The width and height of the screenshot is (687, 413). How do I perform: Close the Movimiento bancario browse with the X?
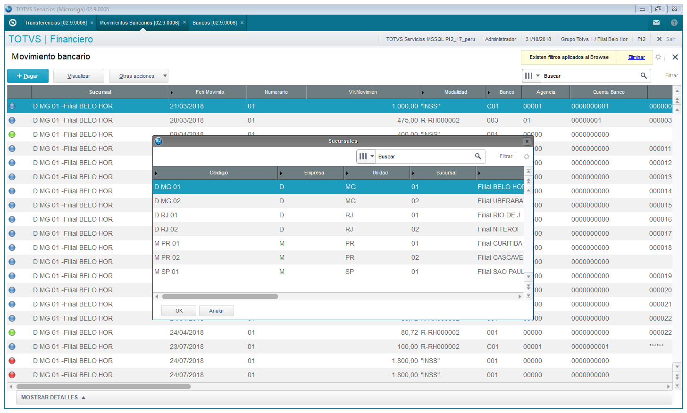(675, 57)
